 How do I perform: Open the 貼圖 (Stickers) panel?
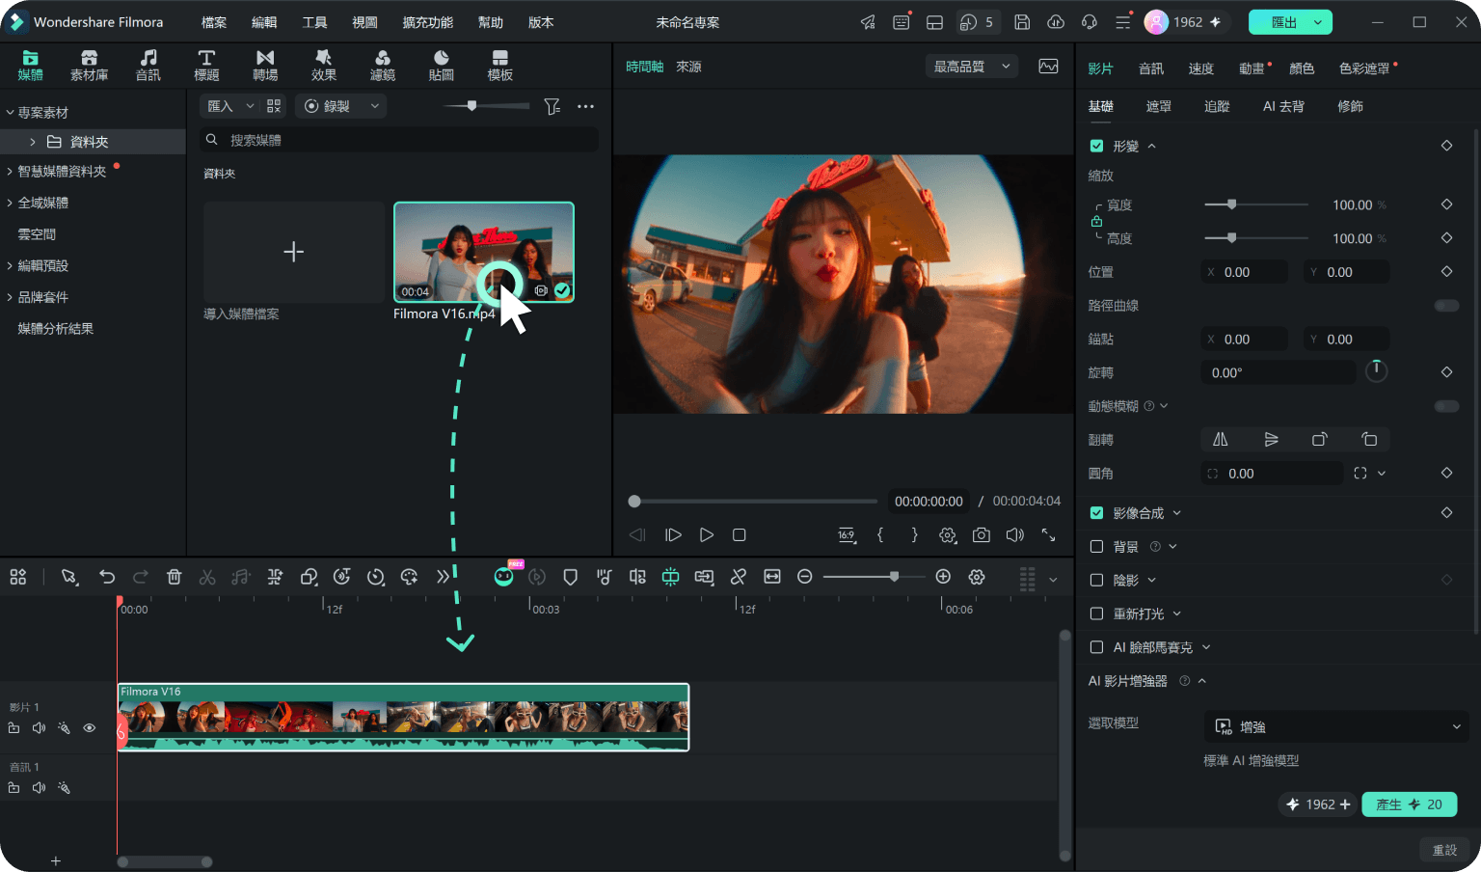[442, 66]
